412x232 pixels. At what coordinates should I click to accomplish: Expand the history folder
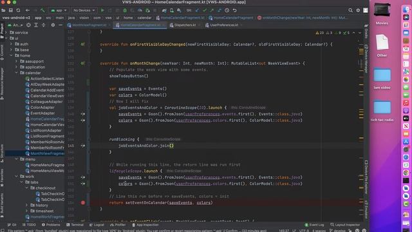[x=27, y=205]
